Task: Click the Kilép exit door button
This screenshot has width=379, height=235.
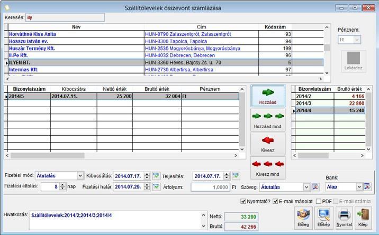Action: click(363, 218)
